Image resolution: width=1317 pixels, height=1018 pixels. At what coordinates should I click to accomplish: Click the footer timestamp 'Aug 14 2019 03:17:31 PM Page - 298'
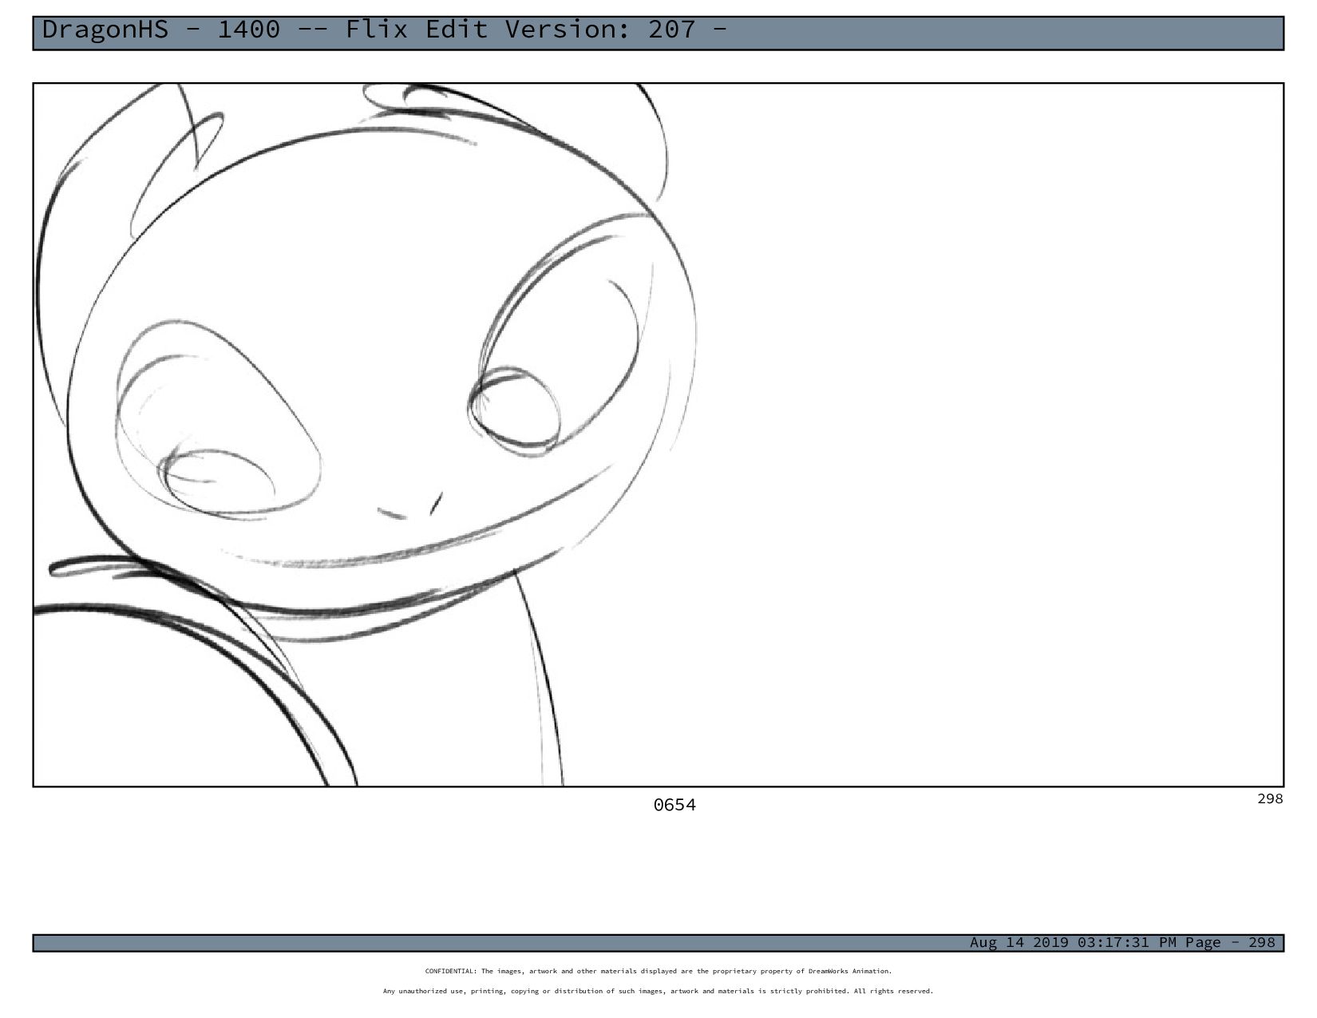coord(1122,942)
